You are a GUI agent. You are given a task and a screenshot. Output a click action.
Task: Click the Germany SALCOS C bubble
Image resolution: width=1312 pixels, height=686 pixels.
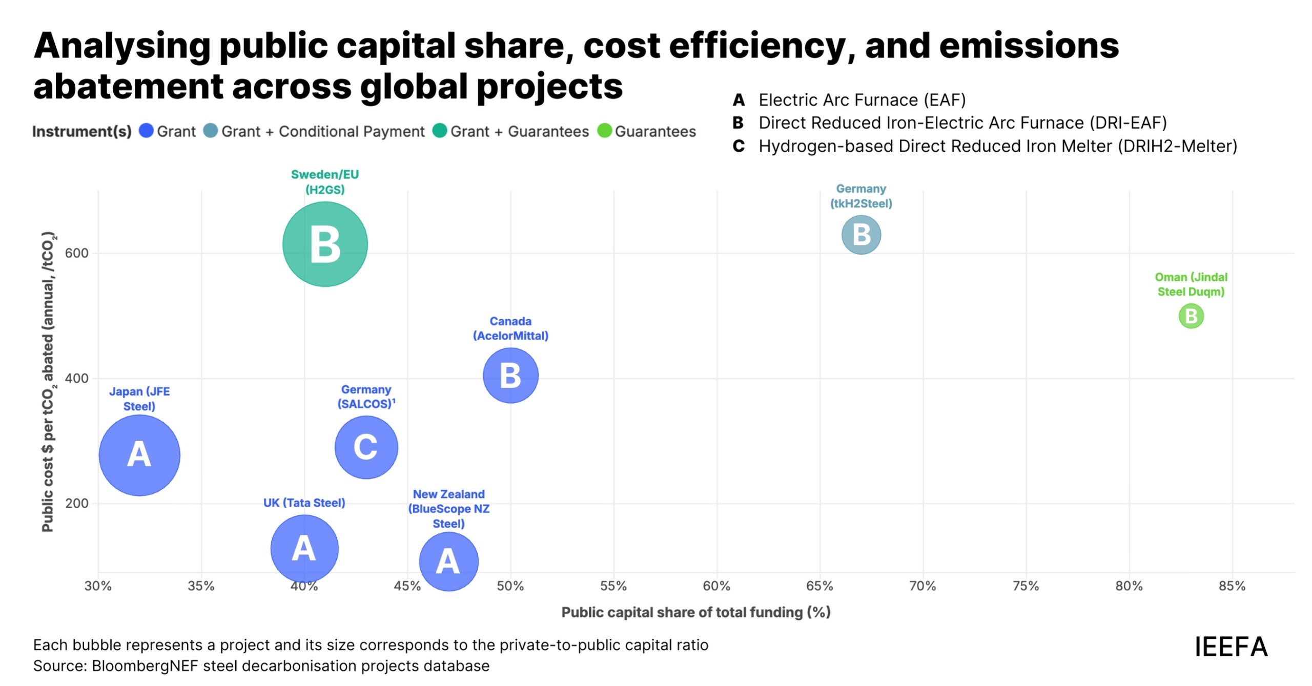point(366,447)
